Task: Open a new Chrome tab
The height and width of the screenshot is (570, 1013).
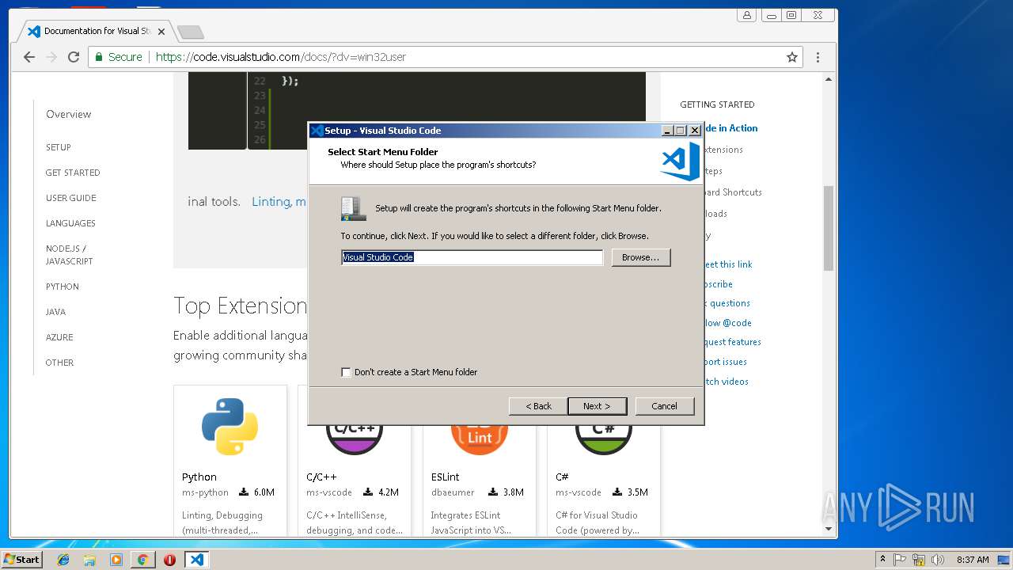Action: coord(190,32)
